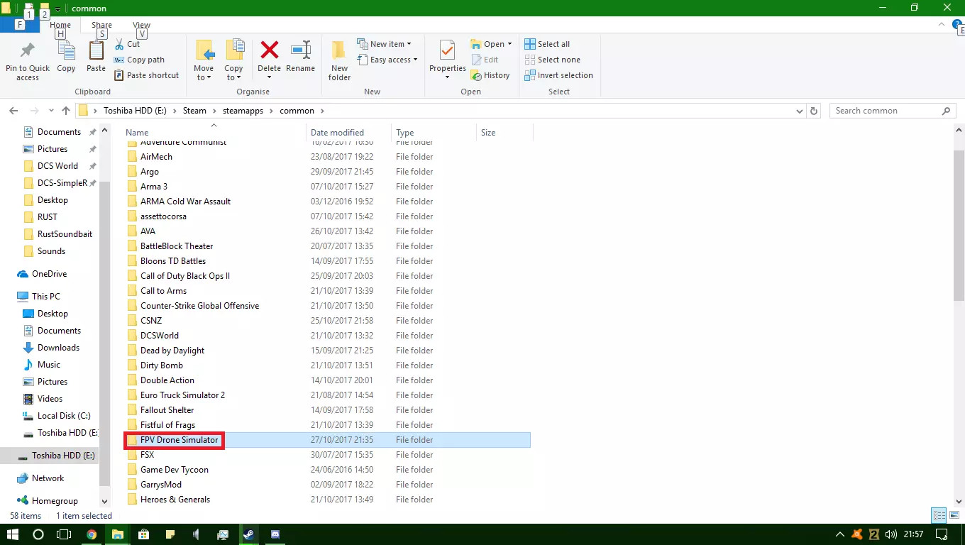This screenshot has width=965, height=545.
Task: Expand the address bar history dropdown
Action: click(800, 111)
